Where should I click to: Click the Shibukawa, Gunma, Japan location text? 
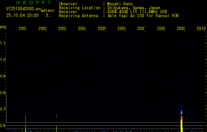click(x=133, y=8)
